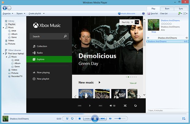Toggle shuffle in the bottom player bar
This screenshot has height=124, width=190.
click(x=67, y=119)
